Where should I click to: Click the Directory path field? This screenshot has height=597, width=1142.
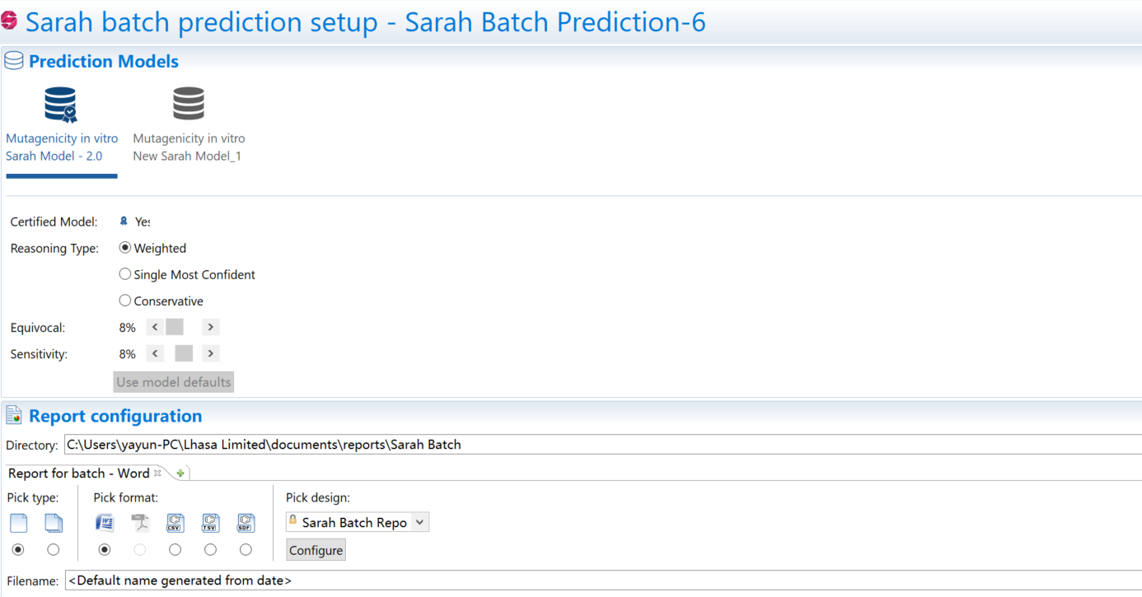603,445
